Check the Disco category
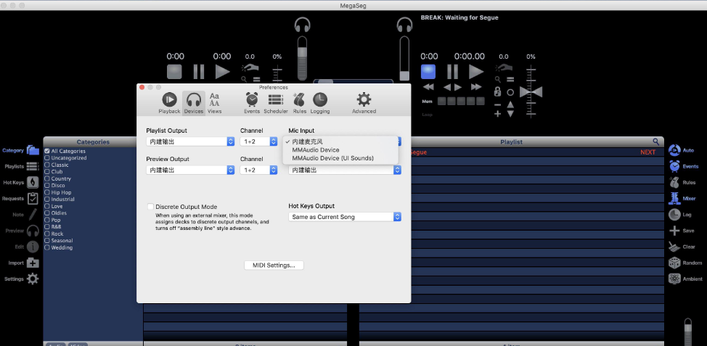This screenshot has height=346, width=707. pos(47,186)
